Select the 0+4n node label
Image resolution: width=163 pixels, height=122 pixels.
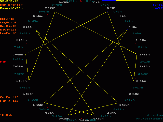[x=111, y=8]
